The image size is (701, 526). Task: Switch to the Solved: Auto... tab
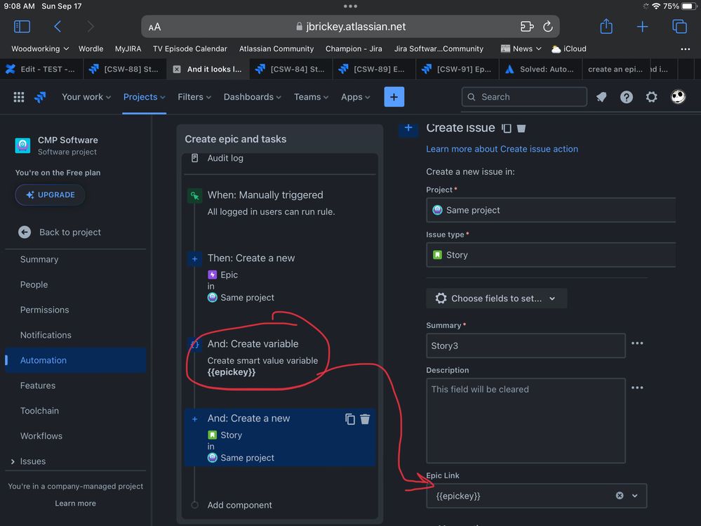(540, 70)
